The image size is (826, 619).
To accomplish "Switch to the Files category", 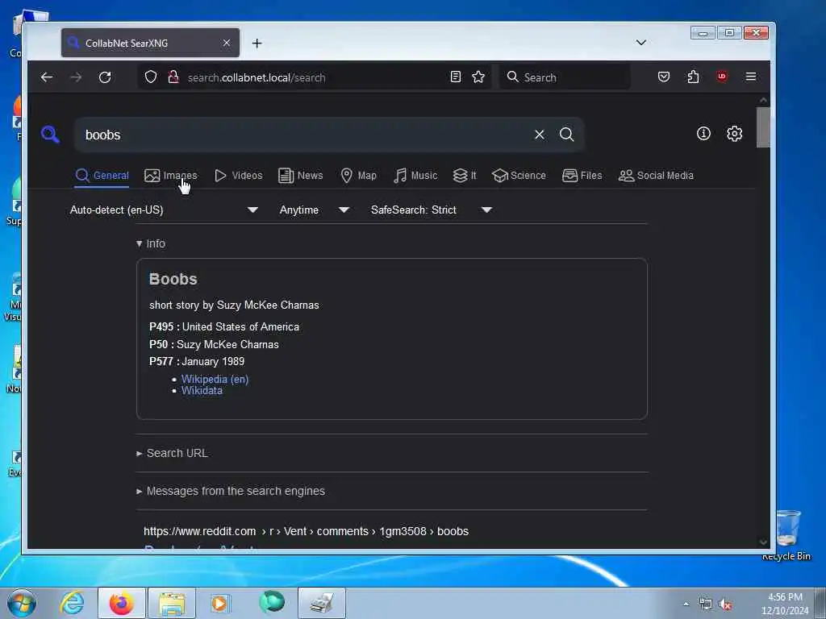I will tap(582, 175).
